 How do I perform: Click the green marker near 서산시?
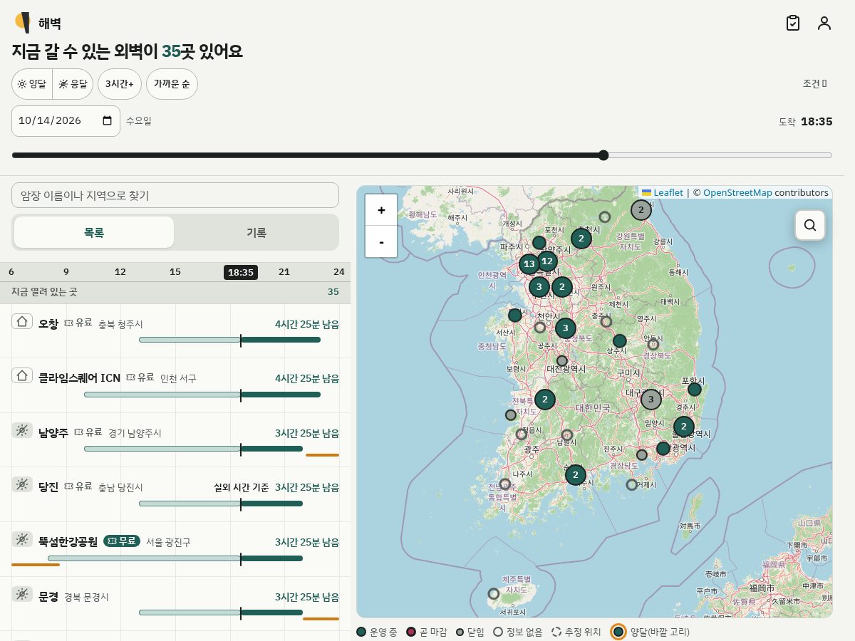coord(515,316)
